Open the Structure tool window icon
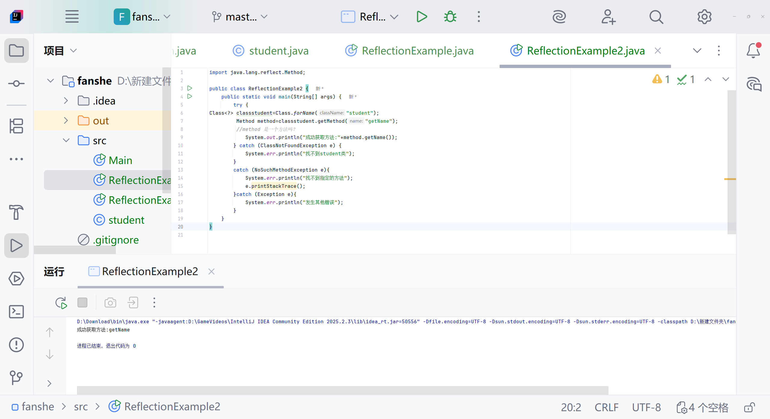 pyautogui.click(x=16, y=126)
